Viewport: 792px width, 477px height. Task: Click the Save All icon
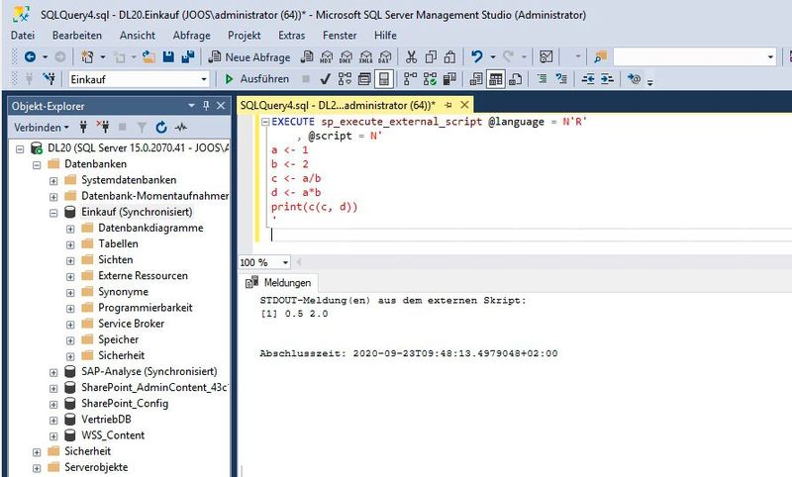pos(188,56)
